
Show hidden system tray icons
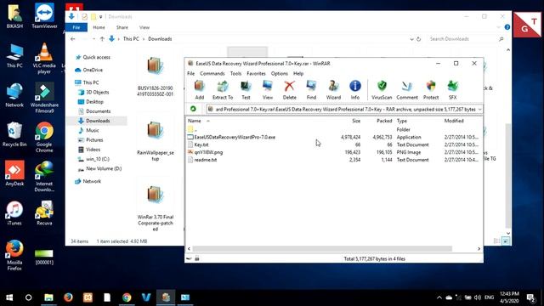[x=439, y=297]
